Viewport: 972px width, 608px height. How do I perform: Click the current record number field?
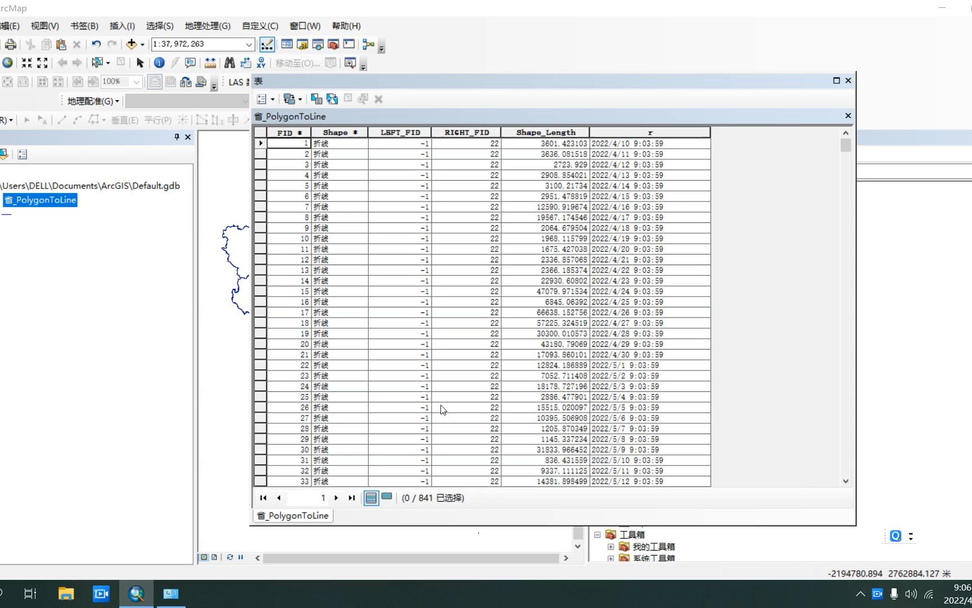point(308,498)
